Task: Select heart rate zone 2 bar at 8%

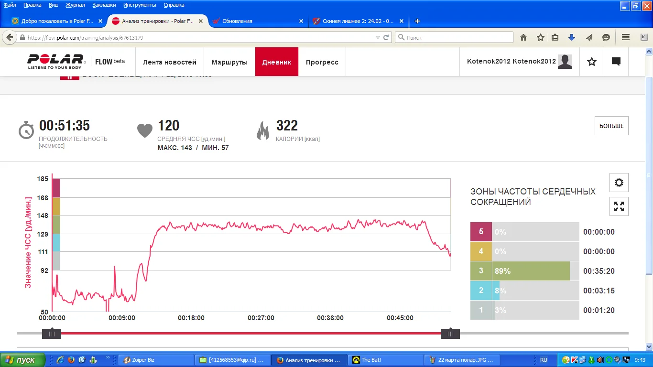Action: tap(524, 291)
